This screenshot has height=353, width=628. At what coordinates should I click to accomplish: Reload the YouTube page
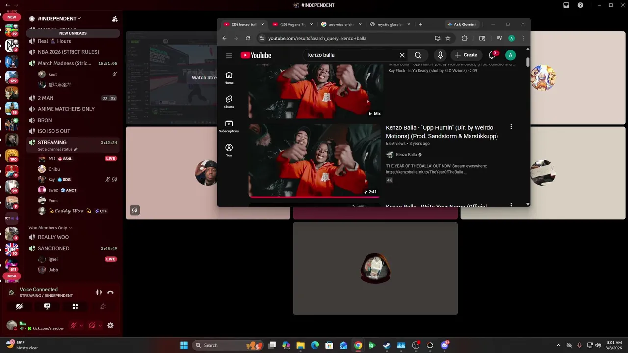248,38
